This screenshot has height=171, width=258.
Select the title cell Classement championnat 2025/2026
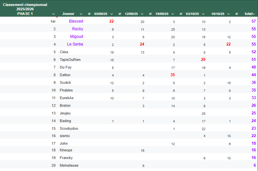[x=25, y=7]
